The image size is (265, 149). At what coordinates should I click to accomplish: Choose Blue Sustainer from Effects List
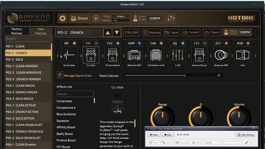[x=66, y=114]
